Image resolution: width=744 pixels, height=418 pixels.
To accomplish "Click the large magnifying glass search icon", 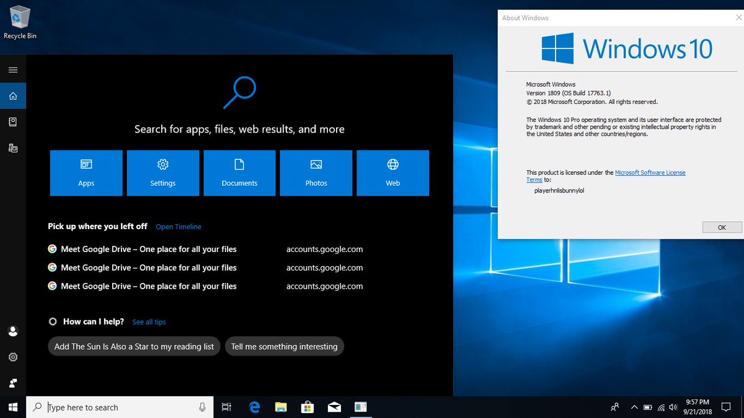I will pos(239,93).
